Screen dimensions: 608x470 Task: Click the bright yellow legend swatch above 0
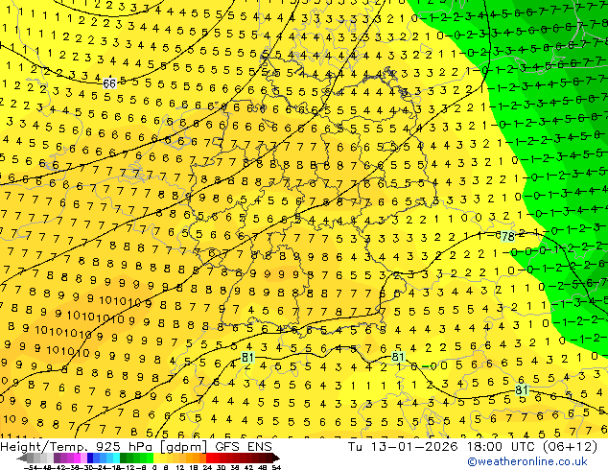point(156,458)
